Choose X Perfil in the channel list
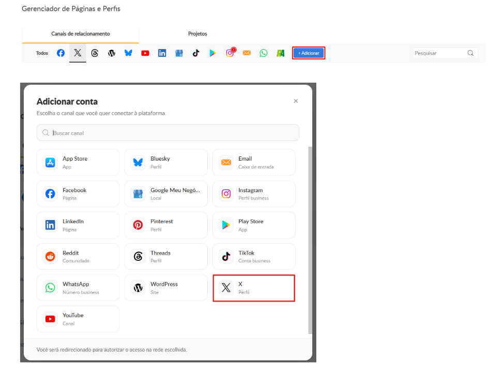Image resolution: width=491 pixels, height=375 pixels. tap(254, 288)
